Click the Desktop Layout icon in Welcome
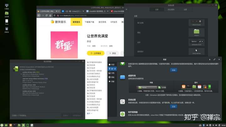Screen dimensions: 226x127 click(x=122, y=77)
